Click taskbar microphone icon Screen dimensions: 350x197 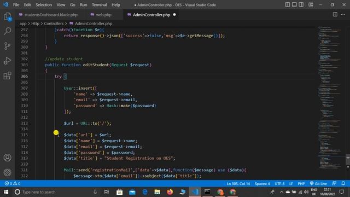tap(95, 192)
